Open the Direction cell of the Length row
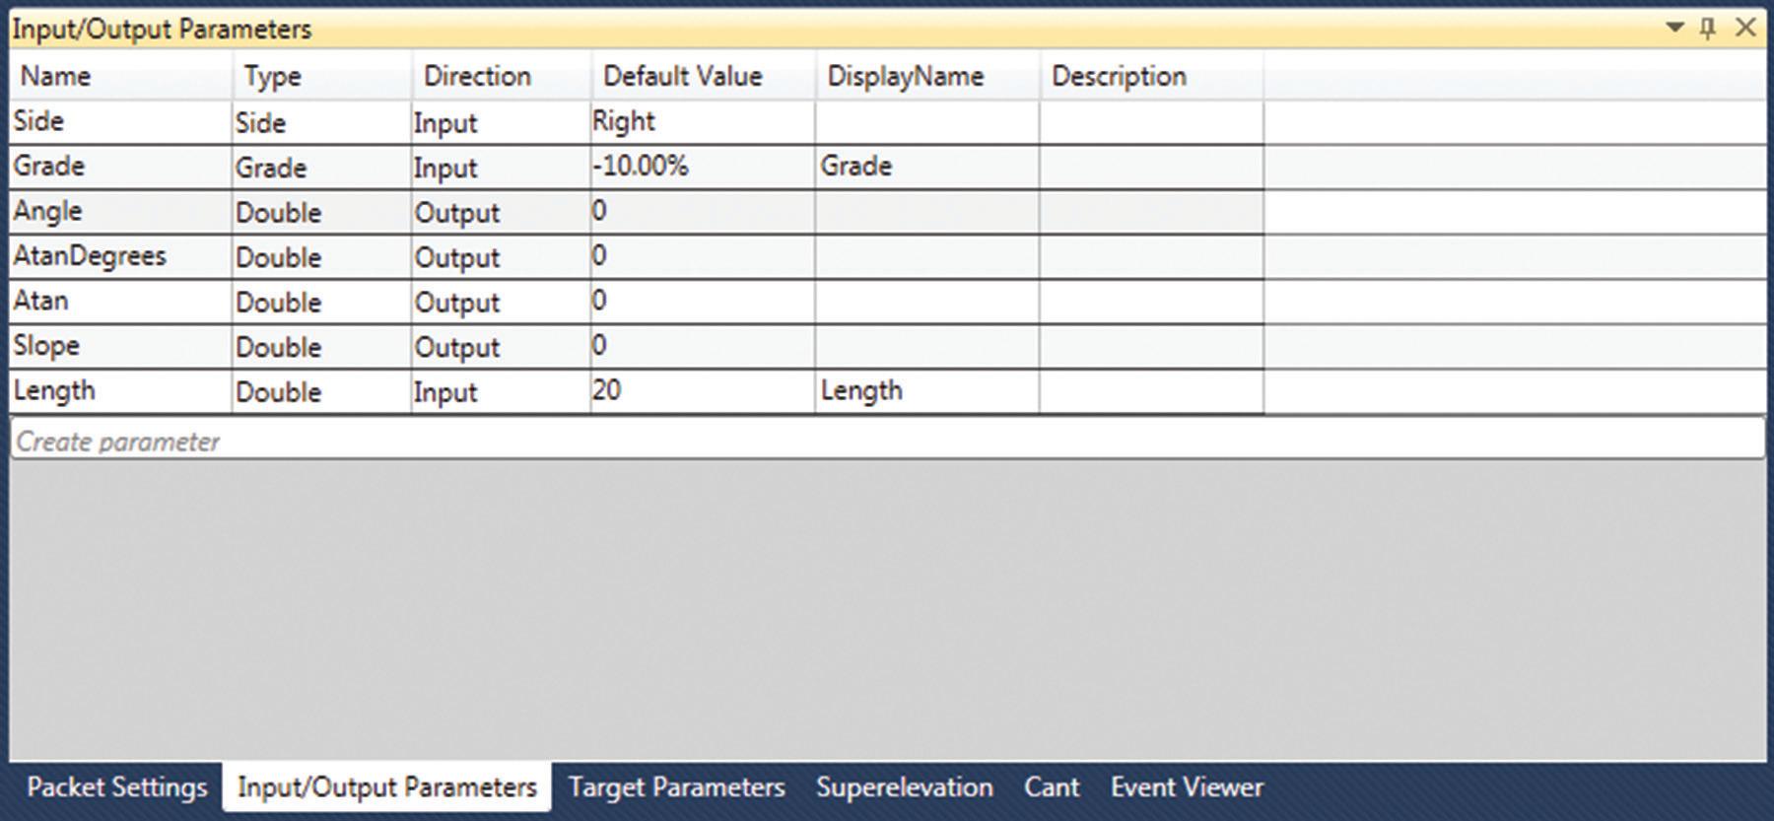1774x821 pixels. click(501, 391)
